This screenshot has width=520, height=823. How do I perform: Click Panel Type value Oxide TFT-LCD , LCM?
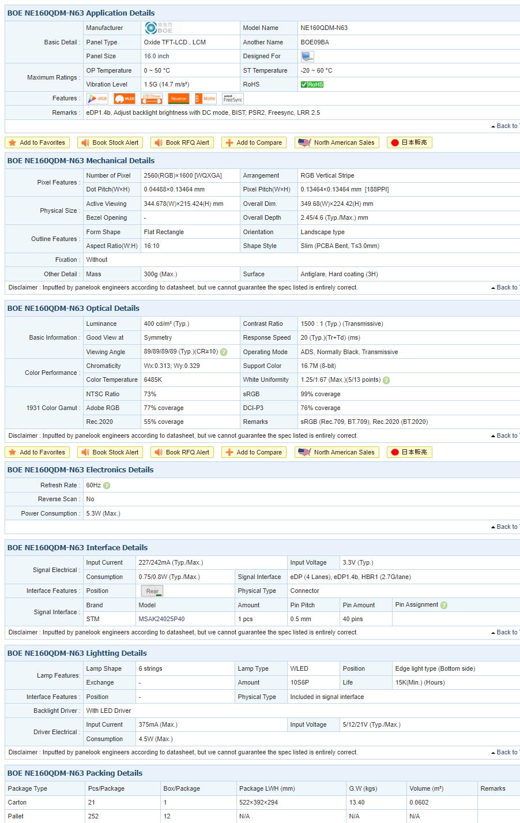point(175,42)
